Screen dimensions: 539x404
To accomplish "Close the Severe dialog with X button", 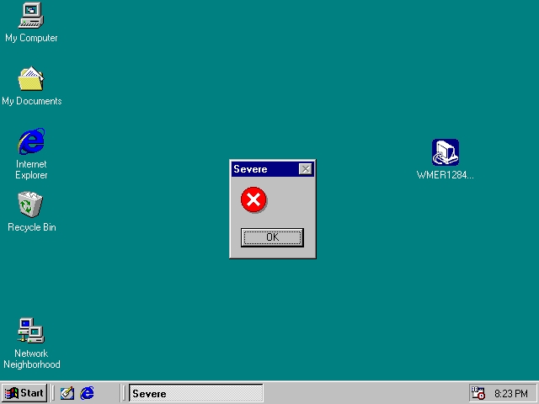I will [305, 169].
